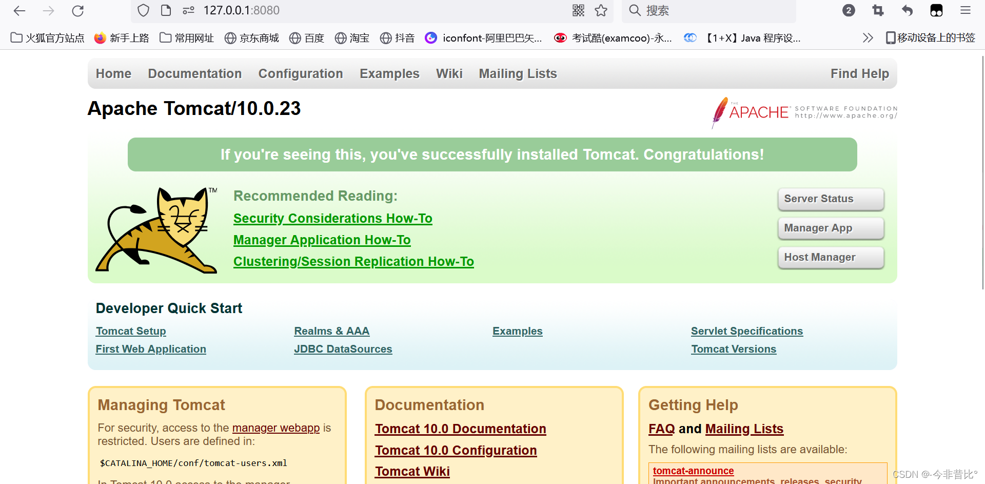Open the tomcat-announce mailing list link
The height and width of the screenshot is (484, 985).
tap(693, 471)
